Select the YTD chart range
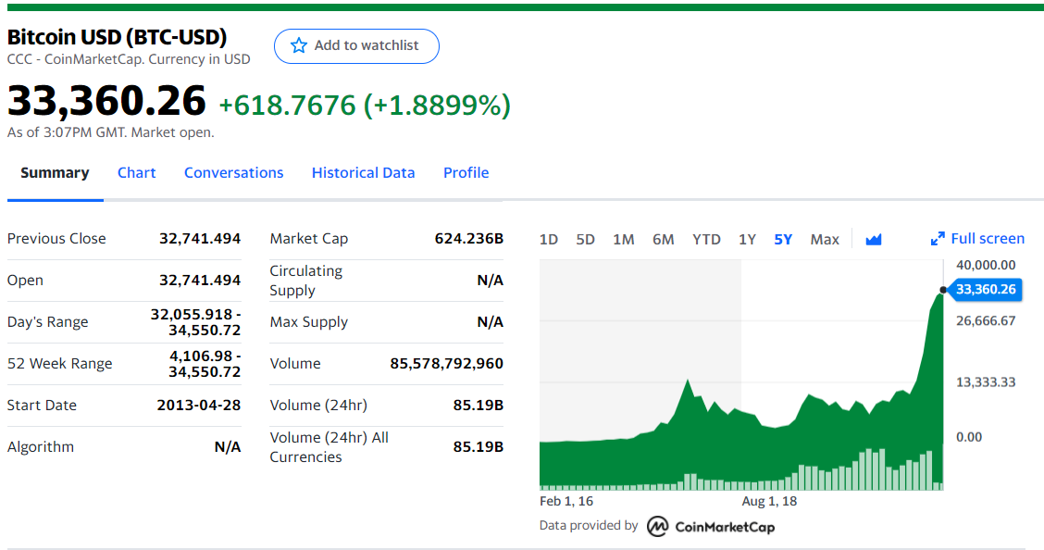1044x550 pixels. tap(706, 240)
